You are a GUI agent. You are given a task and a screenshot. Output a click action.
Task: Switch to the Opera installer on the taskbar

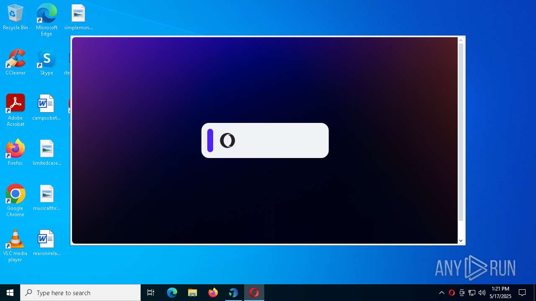[x=254, y=293]
